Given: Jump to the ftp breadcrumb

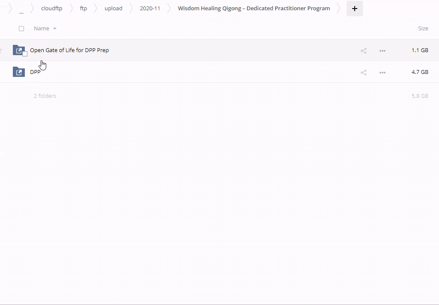Looking at the screenshot, I should [83, 9].
